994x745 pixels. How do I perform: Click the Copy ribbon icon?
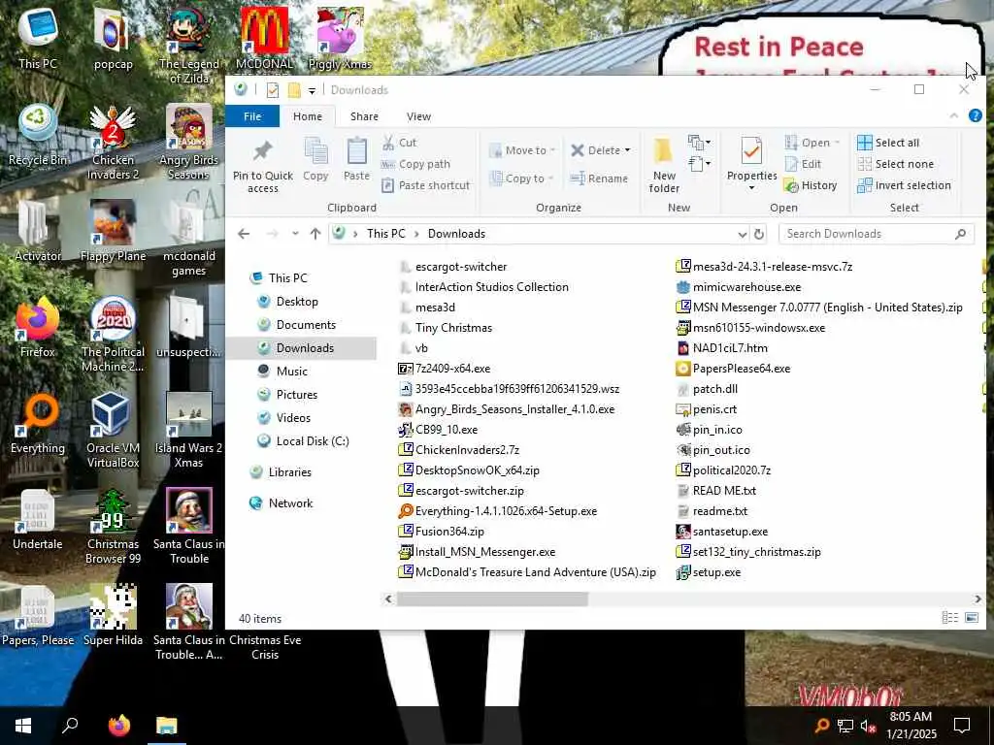315,152
